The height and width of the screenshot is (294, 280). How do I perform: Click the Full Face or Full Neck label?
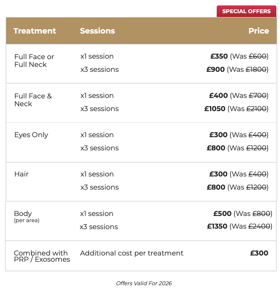[34, 60]
